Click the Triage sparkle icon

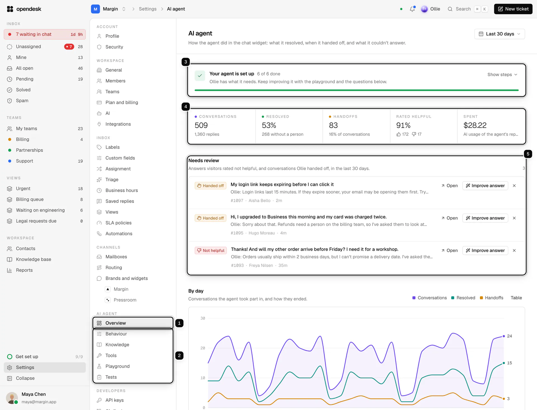[99, 180]
